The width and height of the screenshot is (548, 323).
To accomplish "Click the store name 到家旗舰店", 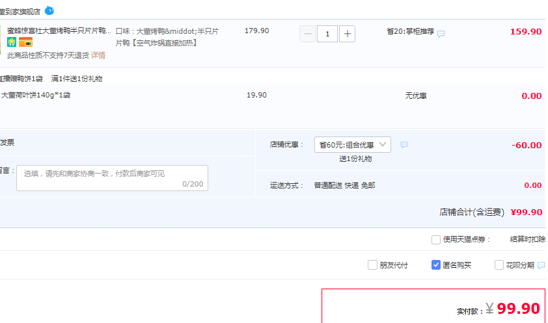I will [20, 12].
